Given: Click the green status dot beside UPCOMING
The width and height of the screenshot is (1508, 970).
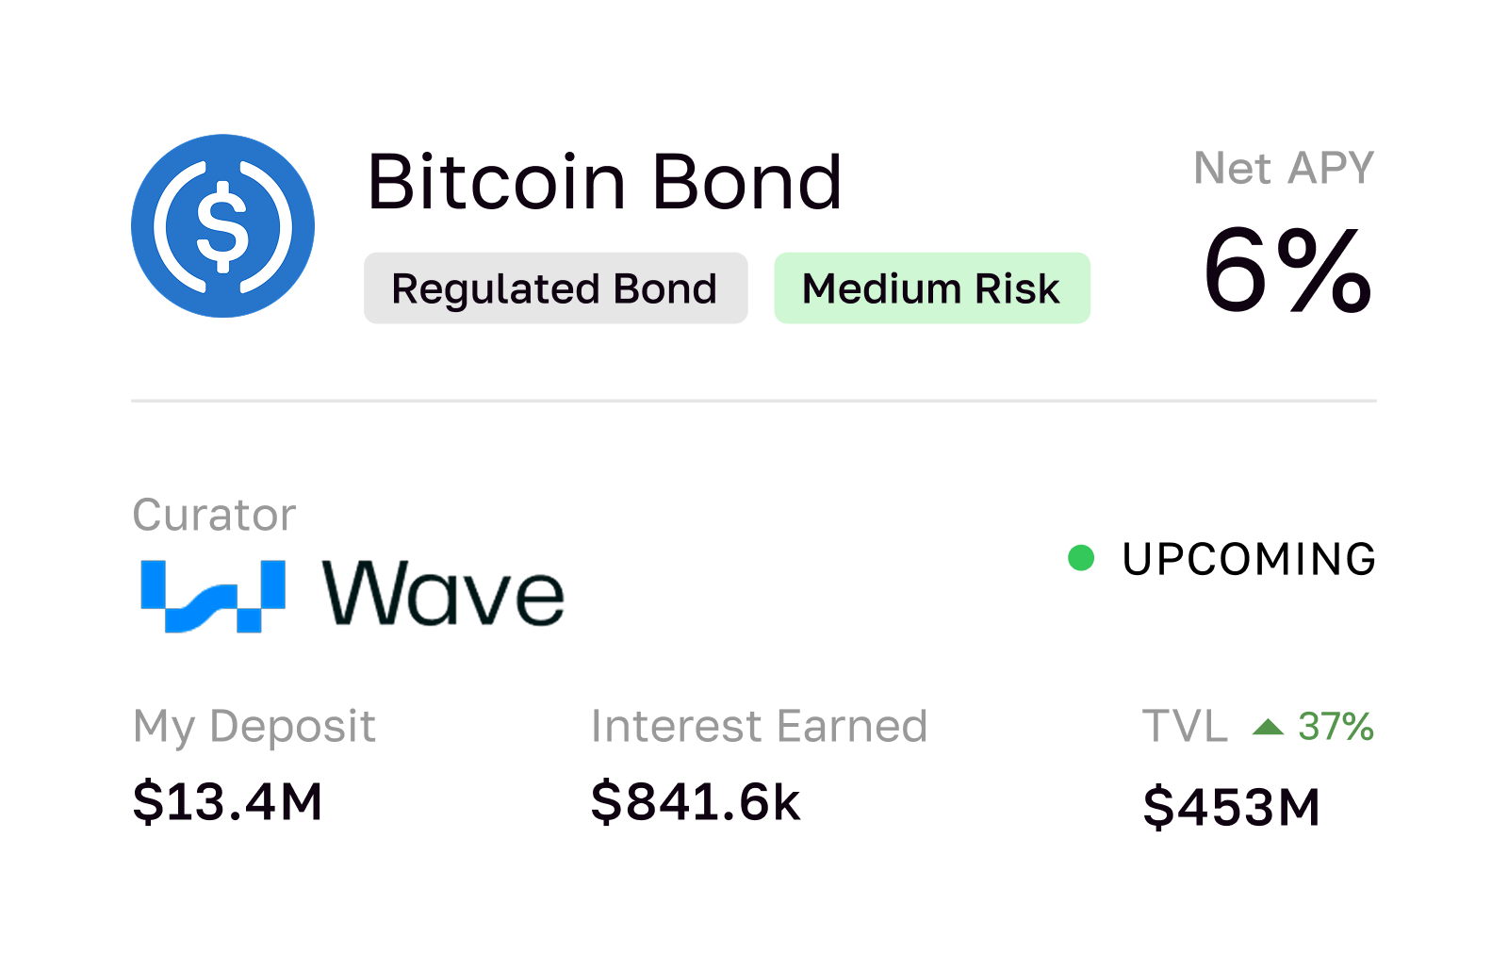Looking at the screenshot, I should tap(1081, 558).
